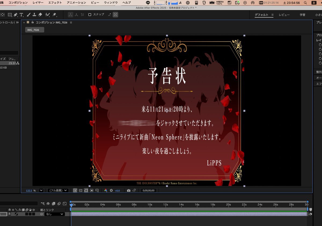Image resolution: width=322 pixels, height=226 pixels.
Task: Open the ウィンドウ menu
Action: (111, 2)
